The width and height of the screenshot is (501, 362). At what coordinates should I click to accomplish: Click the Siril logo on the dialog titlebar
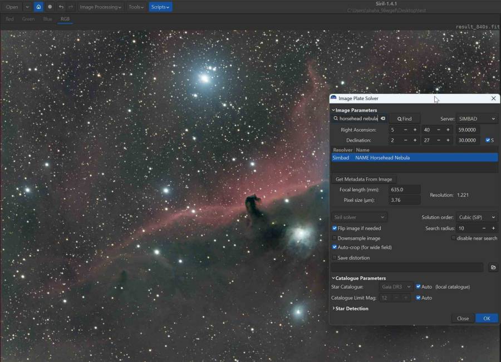pyautogui.click(x=333, y=98)
